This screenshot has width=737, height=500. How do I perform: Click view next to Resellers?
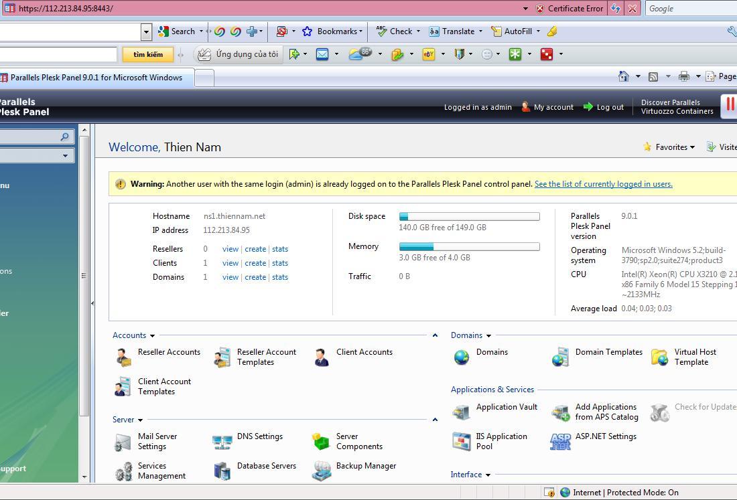pos(230,249)
